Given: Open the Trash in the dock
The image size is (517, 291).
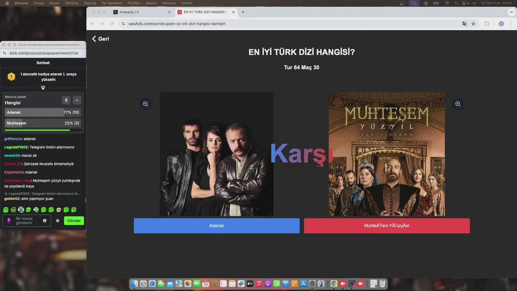Looking at the screenshot, I should click(382, 284).
